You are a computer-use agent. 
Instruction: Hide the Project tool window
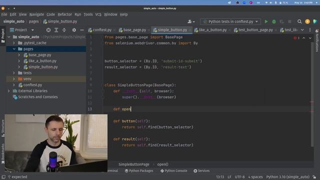click(x=82, y=30)
